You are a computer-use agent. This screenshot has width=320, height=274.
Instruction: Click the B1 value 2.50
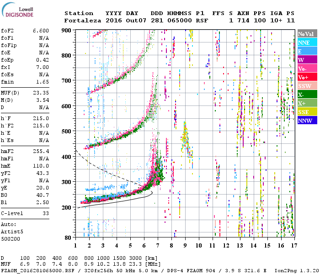click(43, 202)
